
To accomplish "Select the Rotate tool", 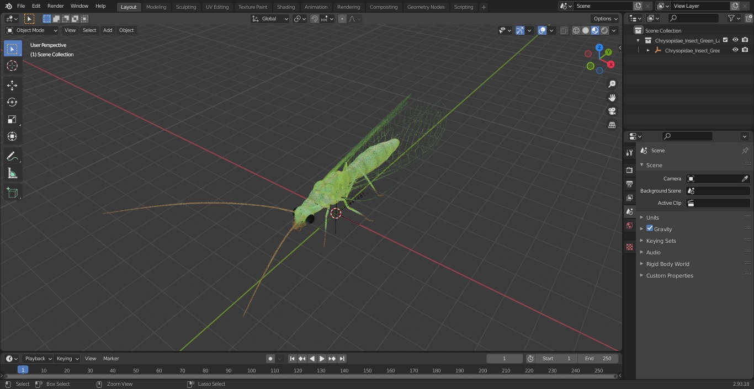I will click(x=12, y=102).
